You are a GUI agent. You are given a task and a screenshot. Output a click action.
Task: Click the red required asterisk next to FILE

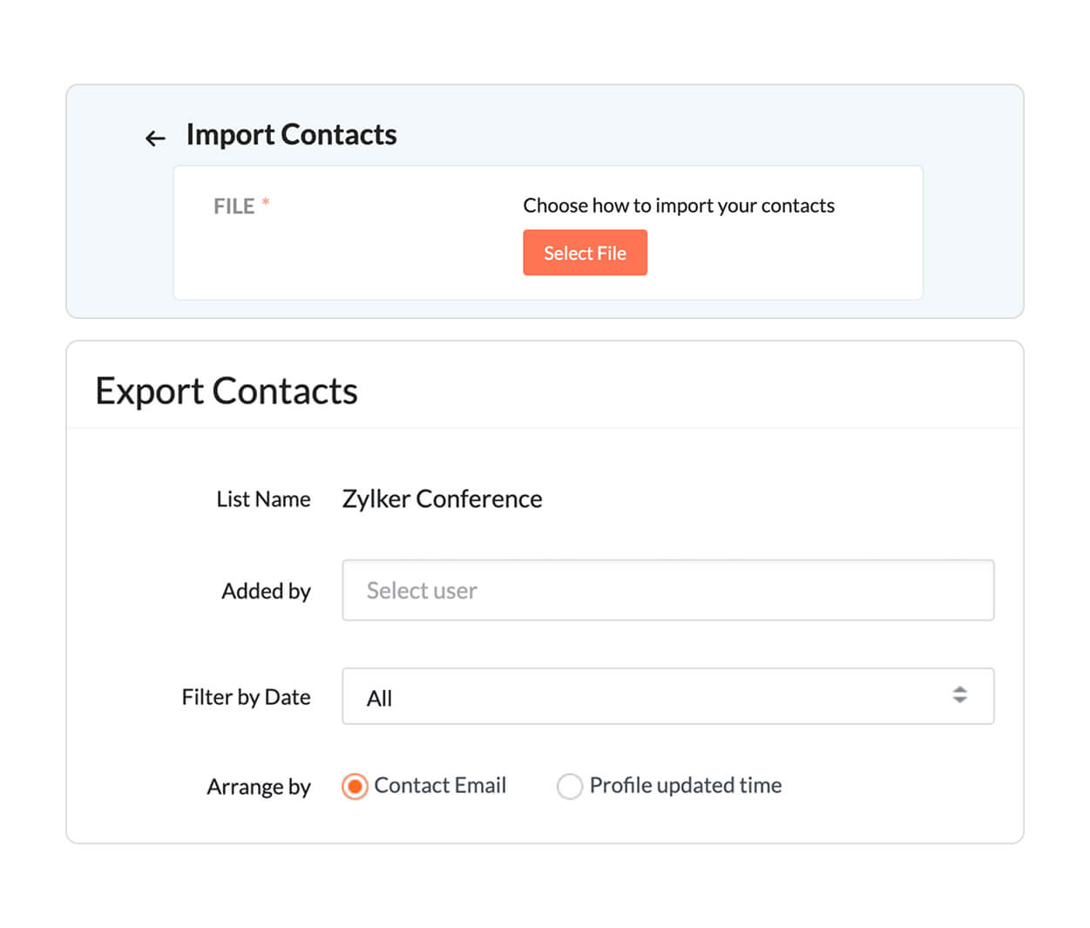(x=266, y=202)
